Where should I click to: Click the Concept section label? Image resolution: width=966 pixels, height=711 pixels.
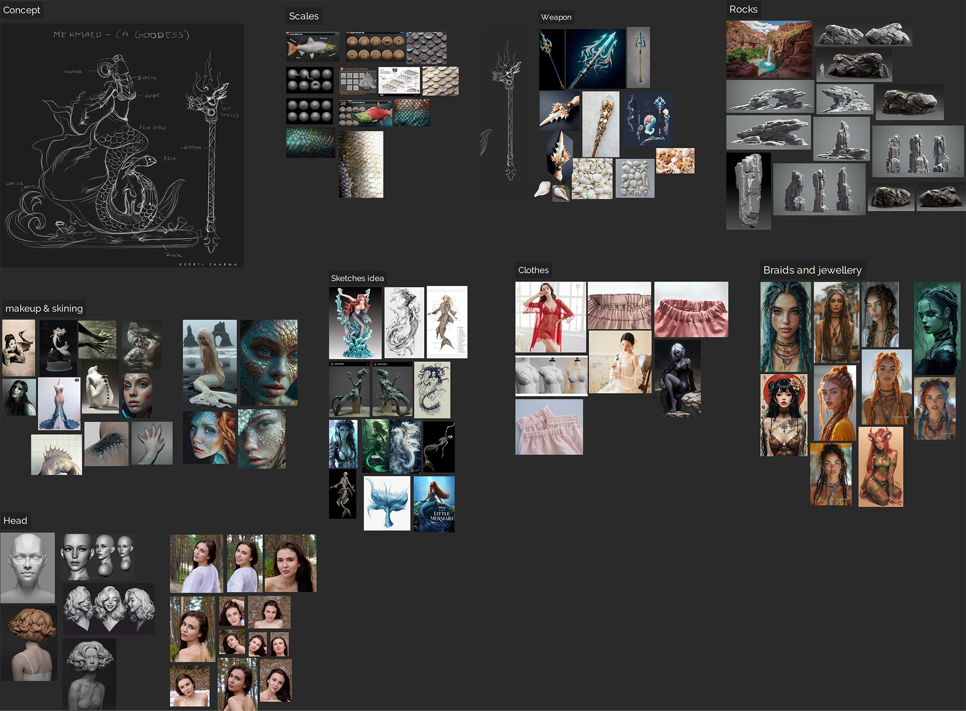pos(21,10)
